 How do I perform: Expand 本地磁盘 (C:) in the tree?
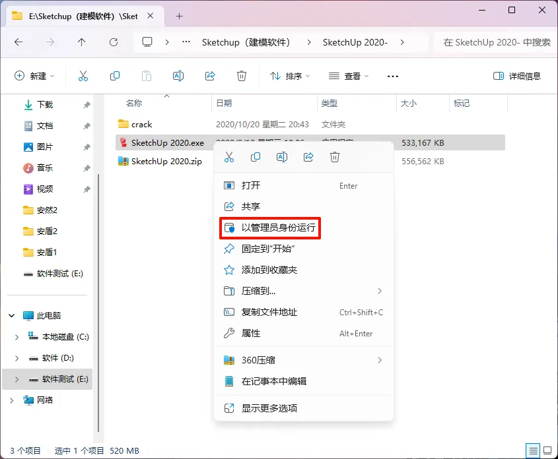tap(17, 337)
